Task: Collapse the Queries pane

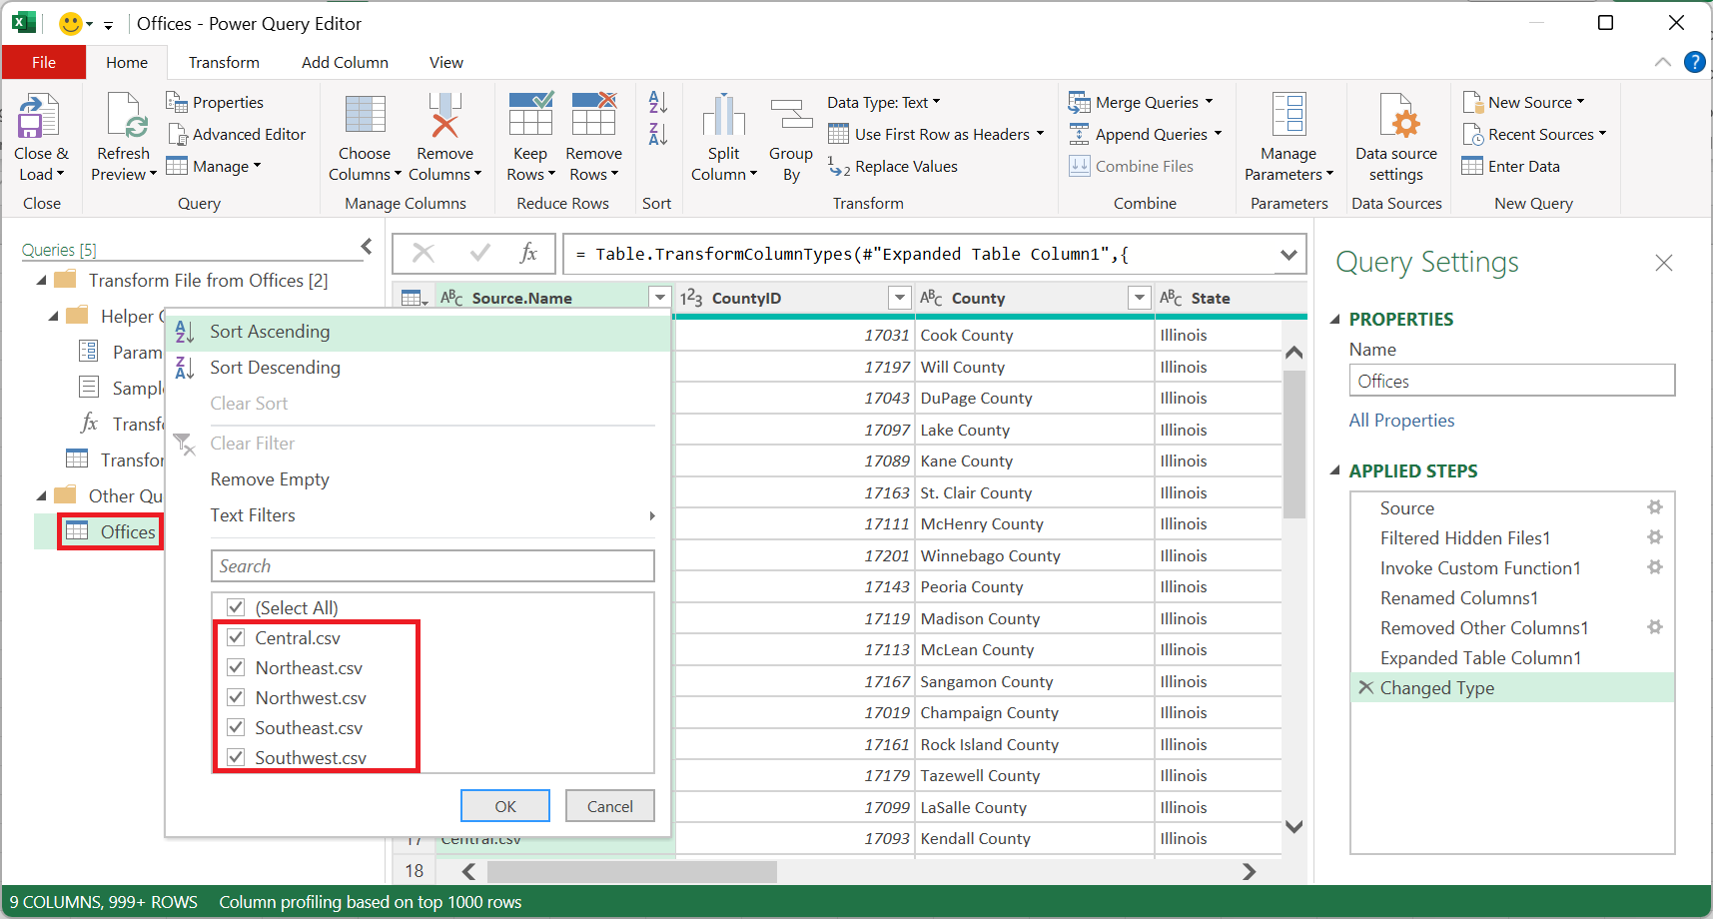Action: point(367,247)
